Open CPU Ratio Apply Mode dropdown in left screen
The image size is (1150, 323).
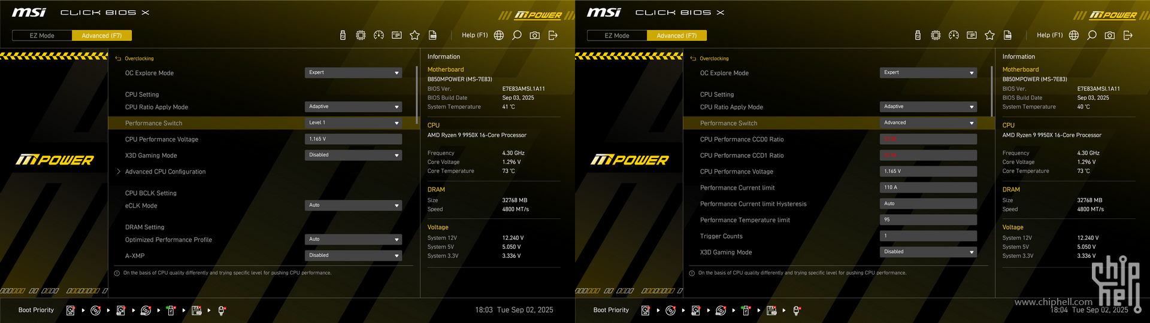(353, 106)
